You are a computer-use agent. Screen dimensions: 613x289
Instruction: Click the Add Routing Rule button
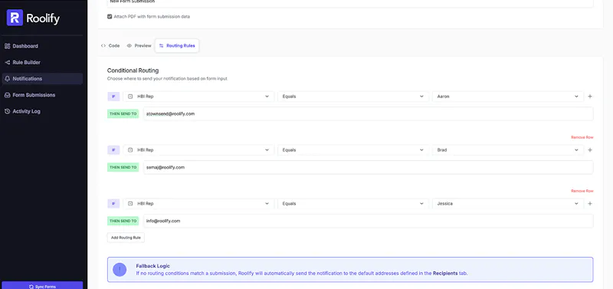click(x=126, y=238)
